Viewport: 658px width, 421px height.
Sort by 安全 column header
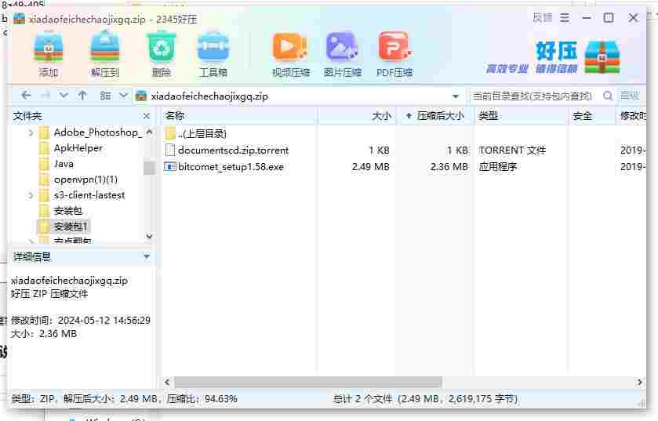(x=592, y=116)
